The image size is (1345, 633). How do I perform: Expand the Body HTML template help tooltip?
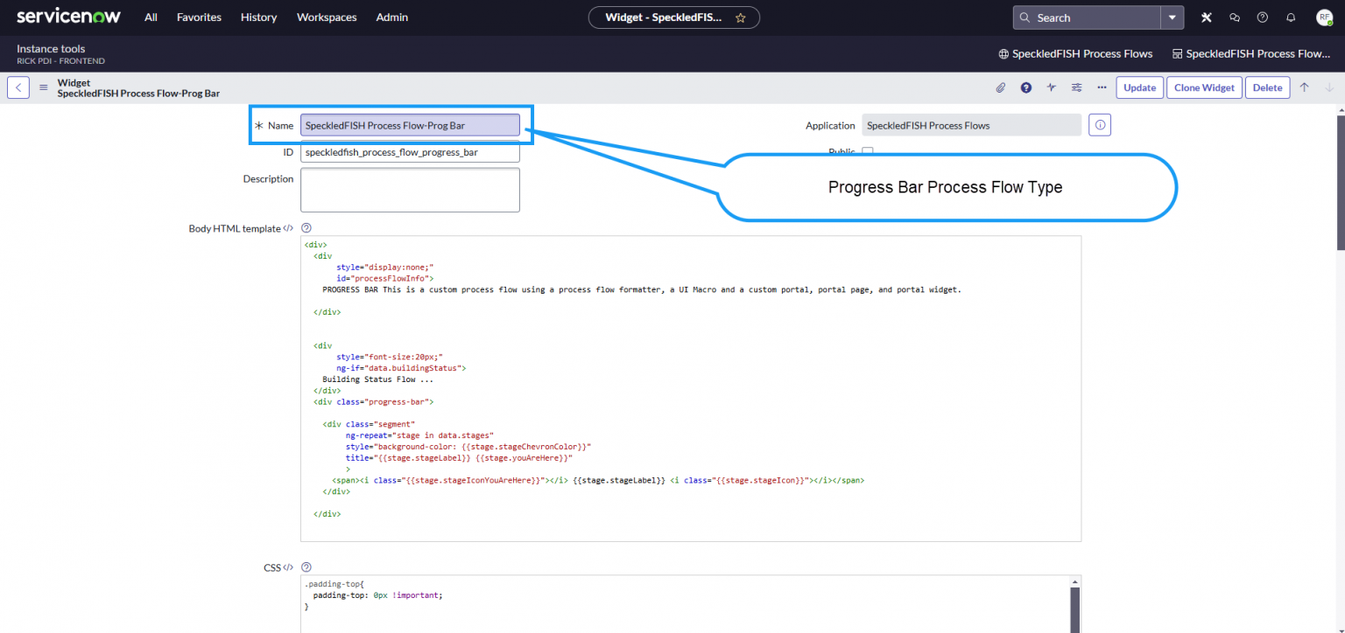pyautogui.click(x=306, y=227)
